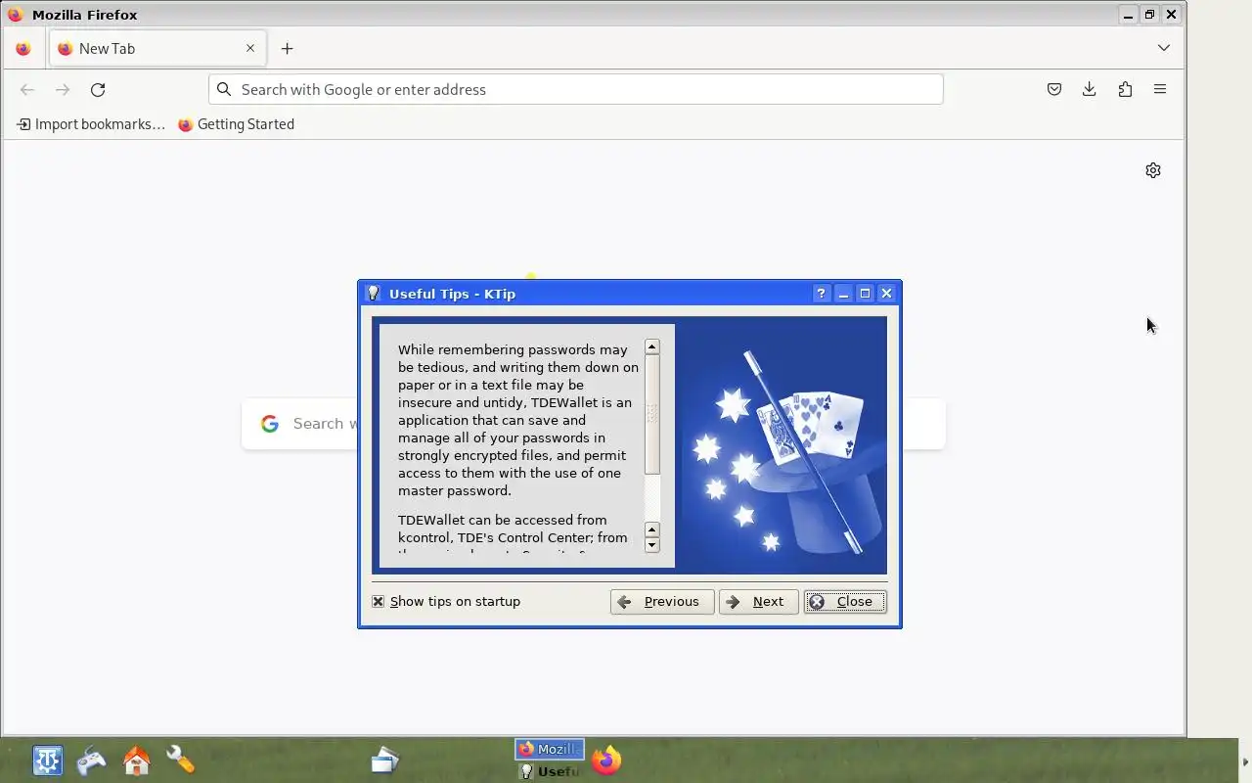The height and width of the screenshot is (783, 1252).
Task: Open the TDE menu in the panel
Action: (x=47, y=760)
